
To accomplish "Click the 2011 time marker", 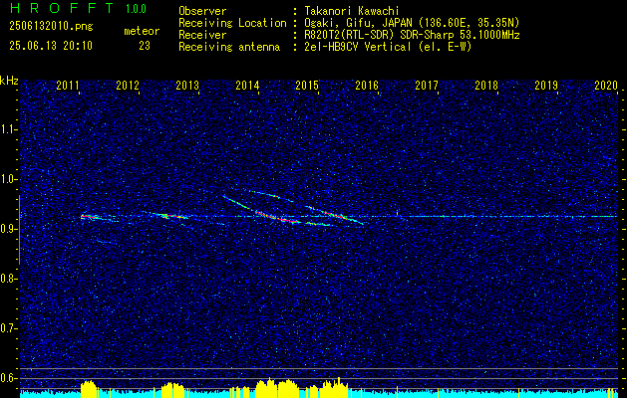I will 68,85.
